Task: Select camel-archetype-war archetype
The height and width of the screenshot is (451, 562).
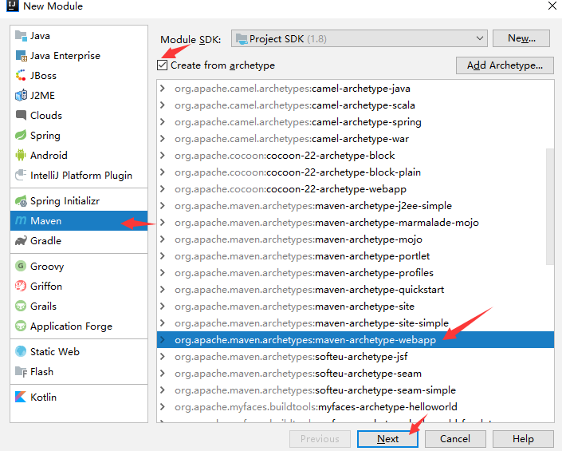Action: coord(356,139)
